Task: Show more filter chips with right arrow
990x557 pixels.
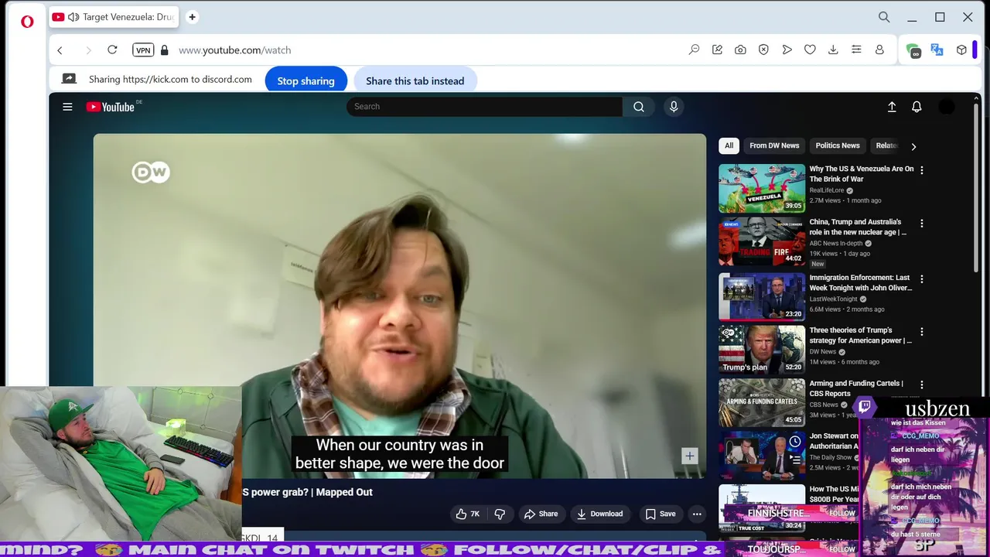Action: tap(913, 146)
